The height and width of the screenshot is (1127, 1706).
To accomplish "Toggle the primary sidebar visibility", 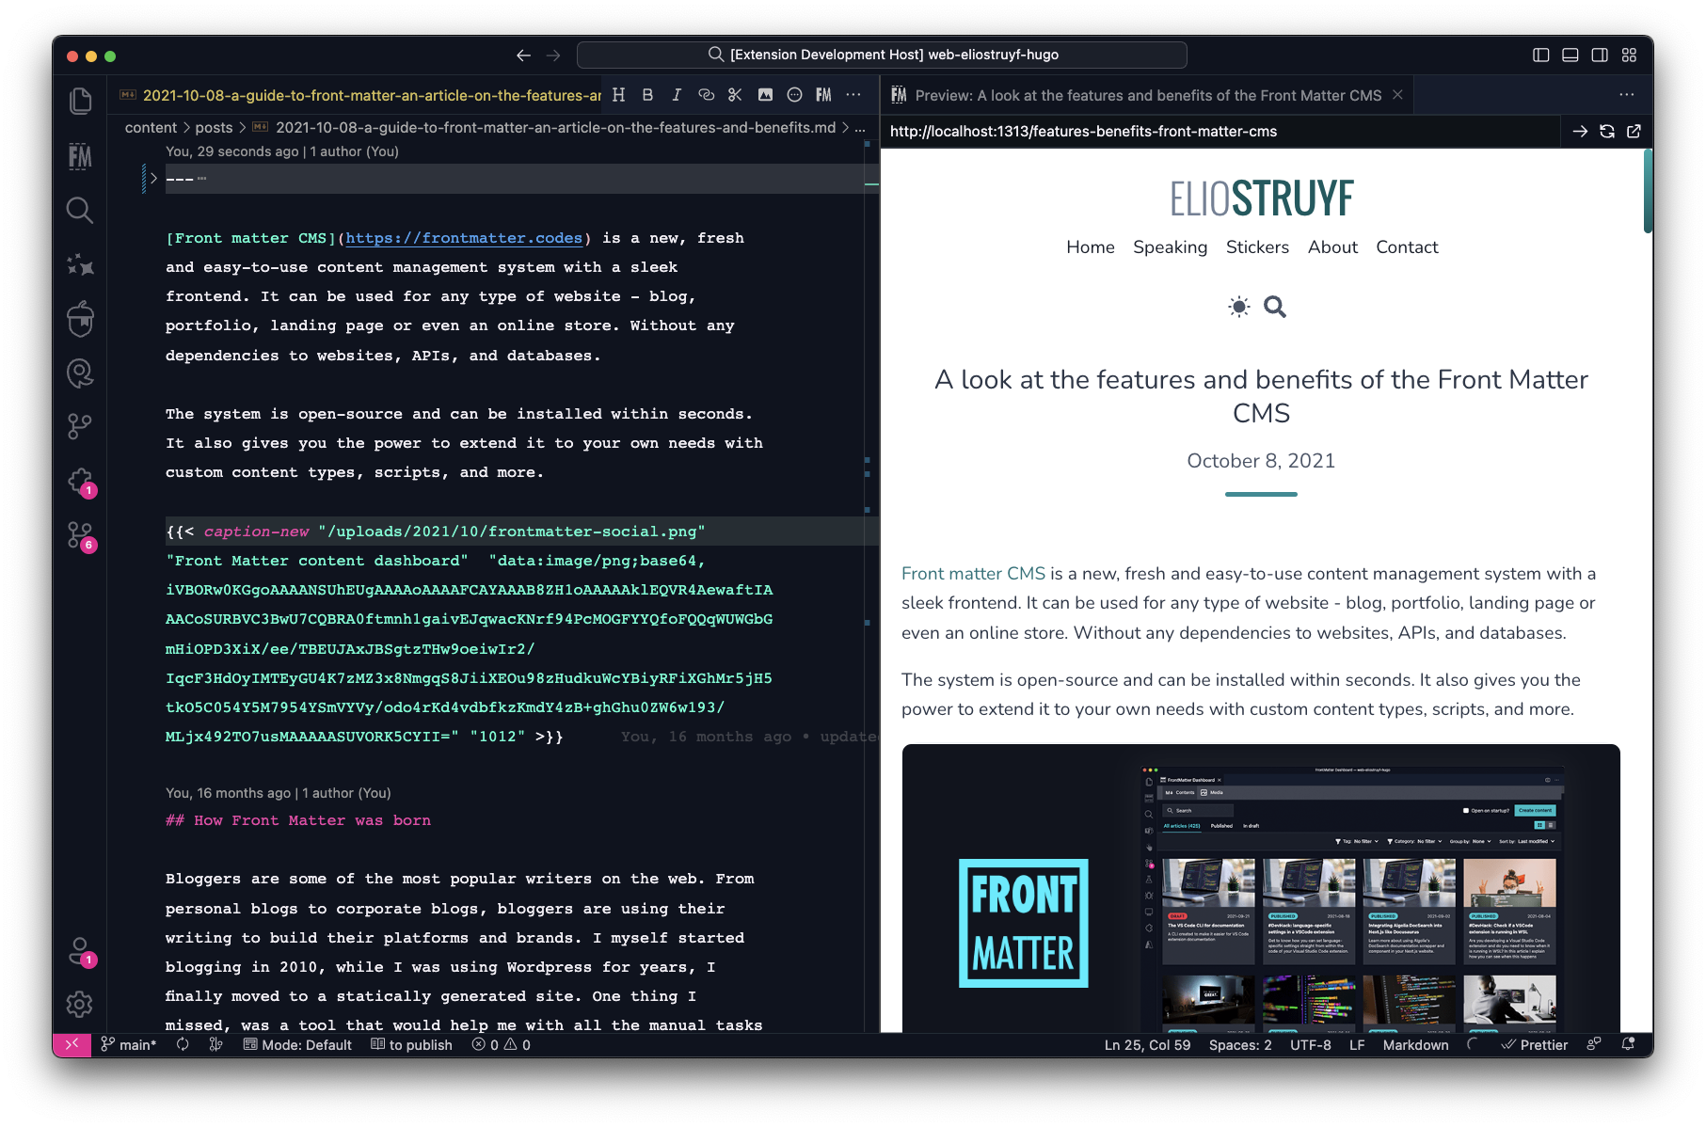I will (x=1542, y=55).
